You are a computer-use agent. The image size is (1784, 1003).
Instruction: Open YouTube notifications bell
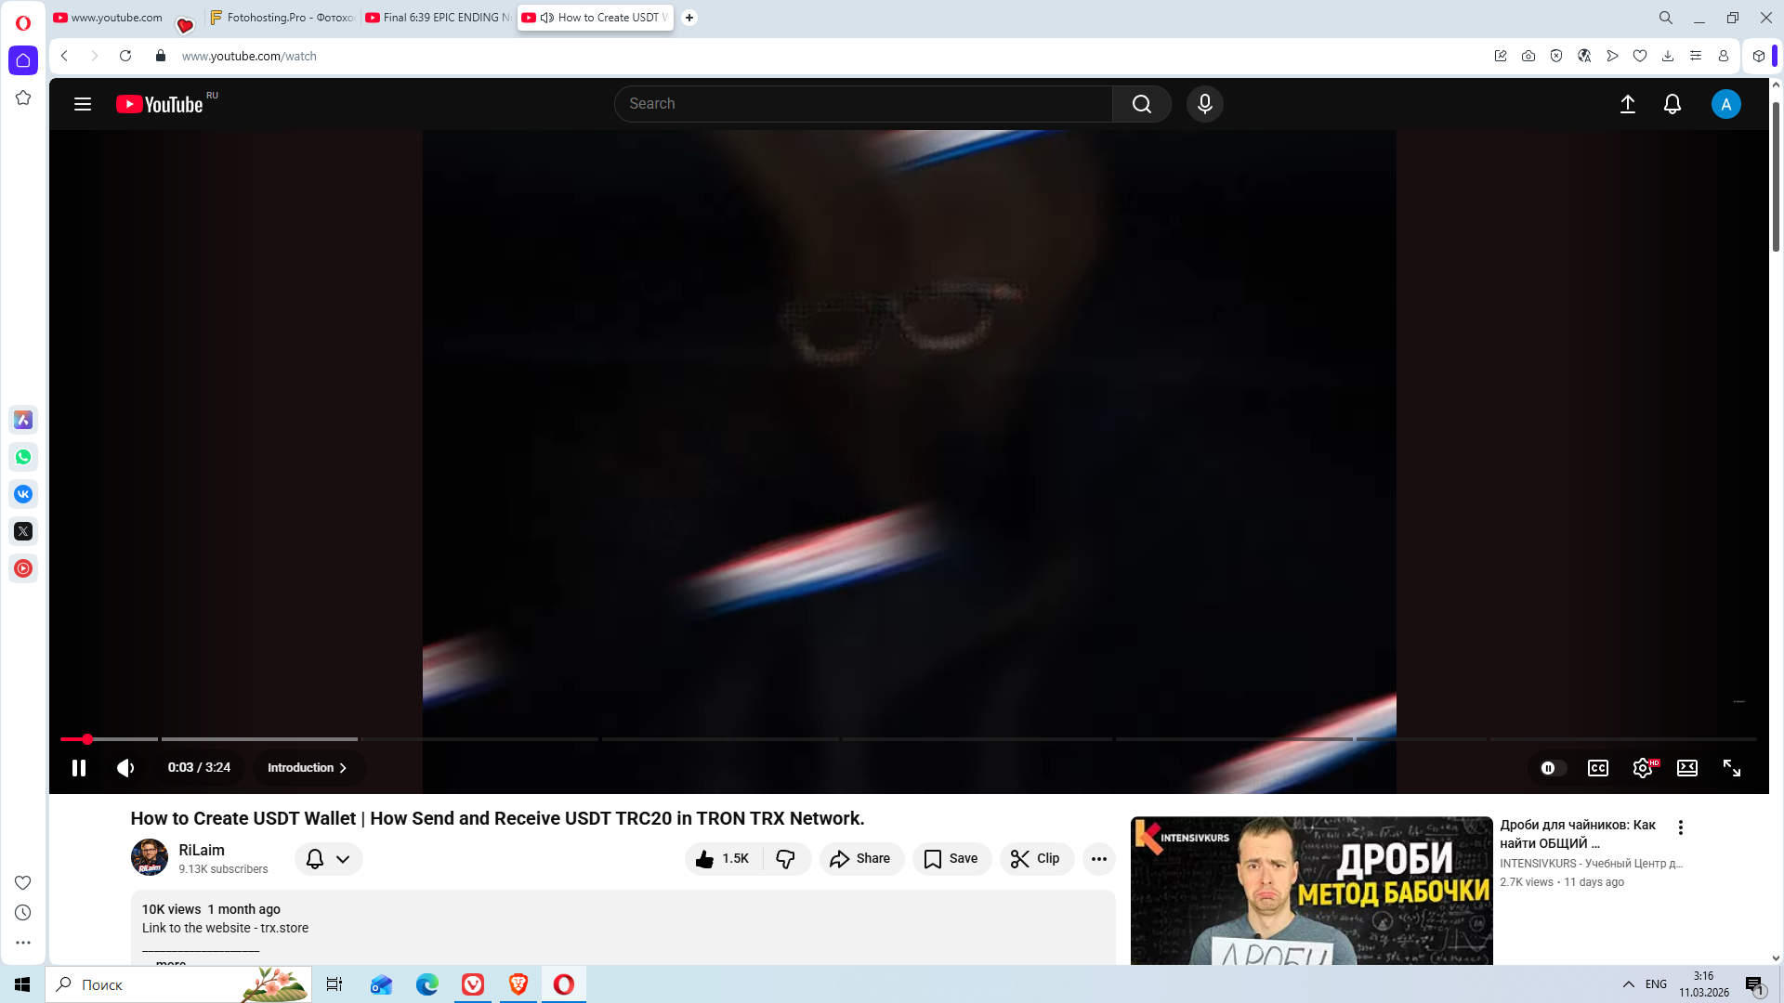[x=1672, y=104]
